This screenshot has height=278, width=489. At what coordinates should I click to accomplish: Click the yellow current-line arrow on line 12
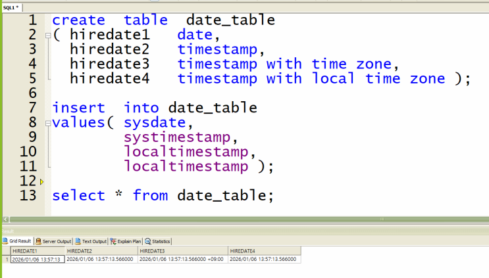(x=41, y=182)
